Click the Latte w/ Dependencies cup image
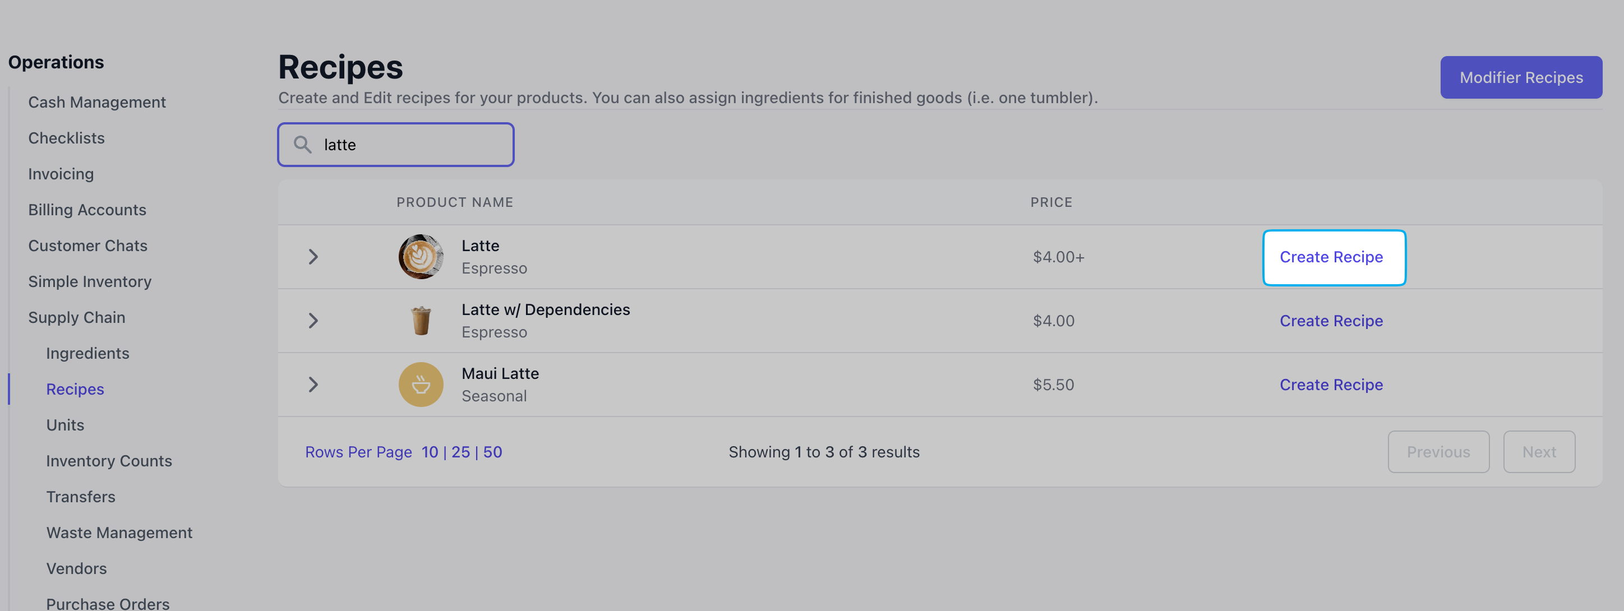The height and width of the screenshot is (611, 1624). pos(421,321)
